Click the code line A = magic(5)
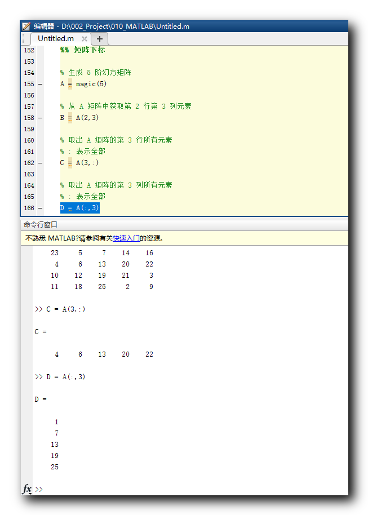Viewport: 368px width, 515px height. 83,84
